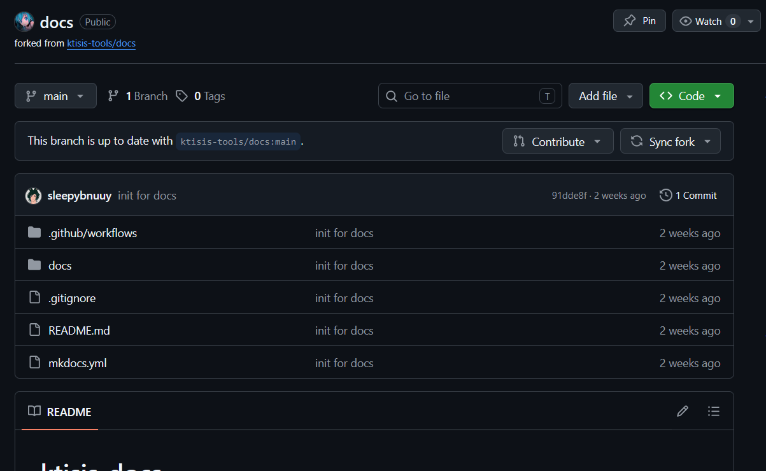Click the repository owner avatar beside docs

click(24, 22)
